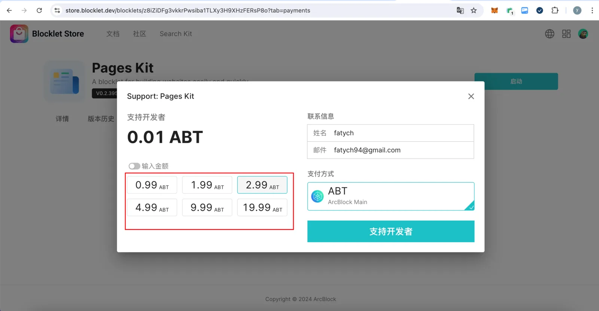
Task: Switch language with the globe icon
Action: [x=550, y=34]
